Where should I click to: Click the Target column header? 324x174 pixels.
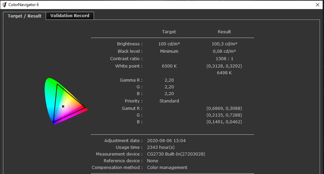[x=169, y=32]
